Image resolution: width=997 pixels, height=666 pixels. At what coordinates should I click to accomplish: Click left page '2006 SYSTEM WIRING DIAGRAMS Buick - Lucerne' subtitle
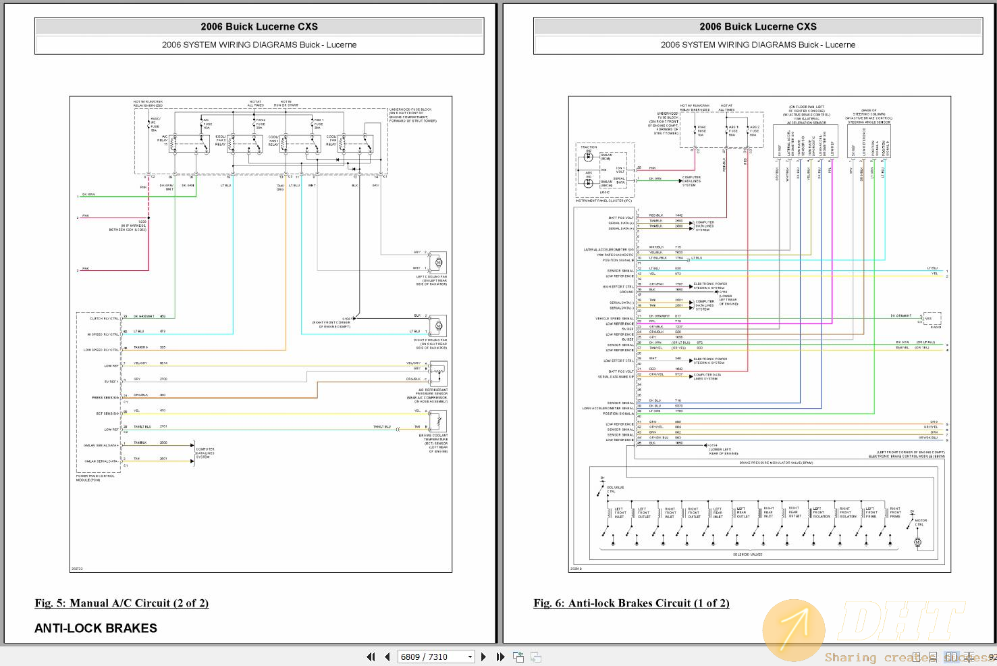[259, 45]
